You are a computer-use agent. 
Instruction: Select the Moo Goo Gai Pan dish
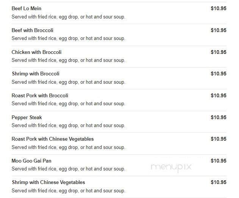tap(31, 161)
